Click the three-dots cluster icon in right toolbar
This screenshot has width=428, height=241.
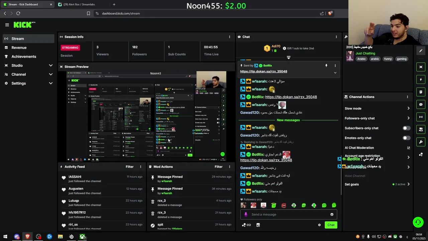tap(421, 154)
